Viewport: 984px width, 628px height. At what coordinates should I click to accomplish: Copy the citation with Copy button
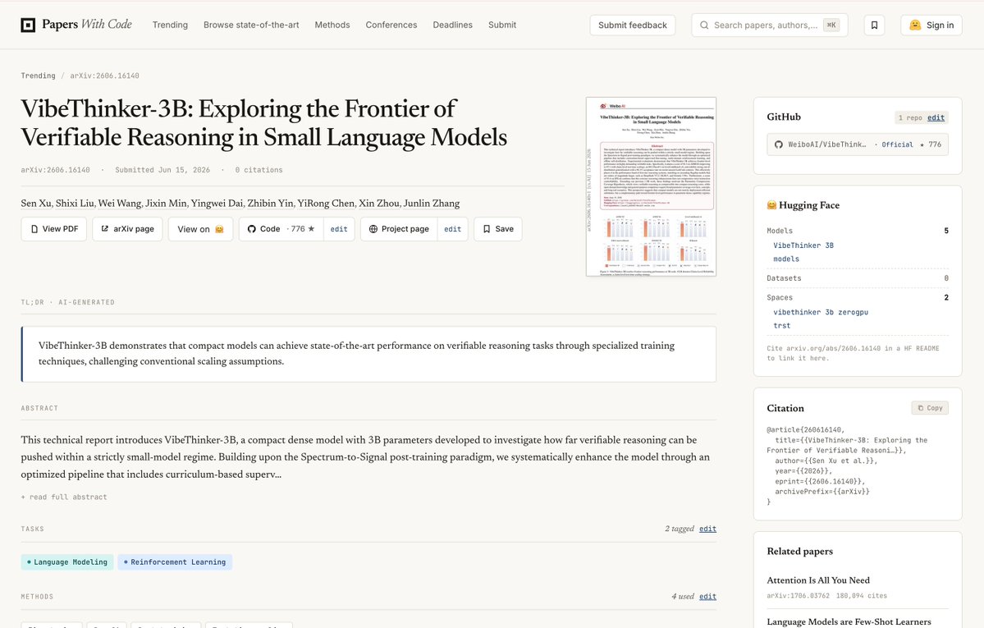click(x=930, y=407)
